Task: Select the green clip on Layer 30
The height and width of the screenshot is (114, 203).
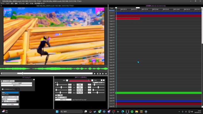Action: 159,93
